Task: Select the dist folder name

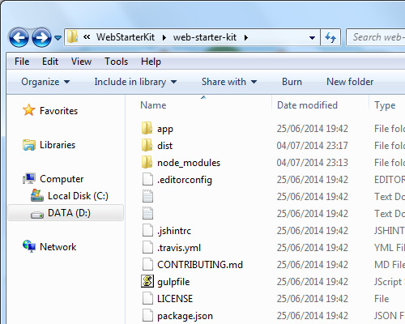Action: [x=164, y=146]
